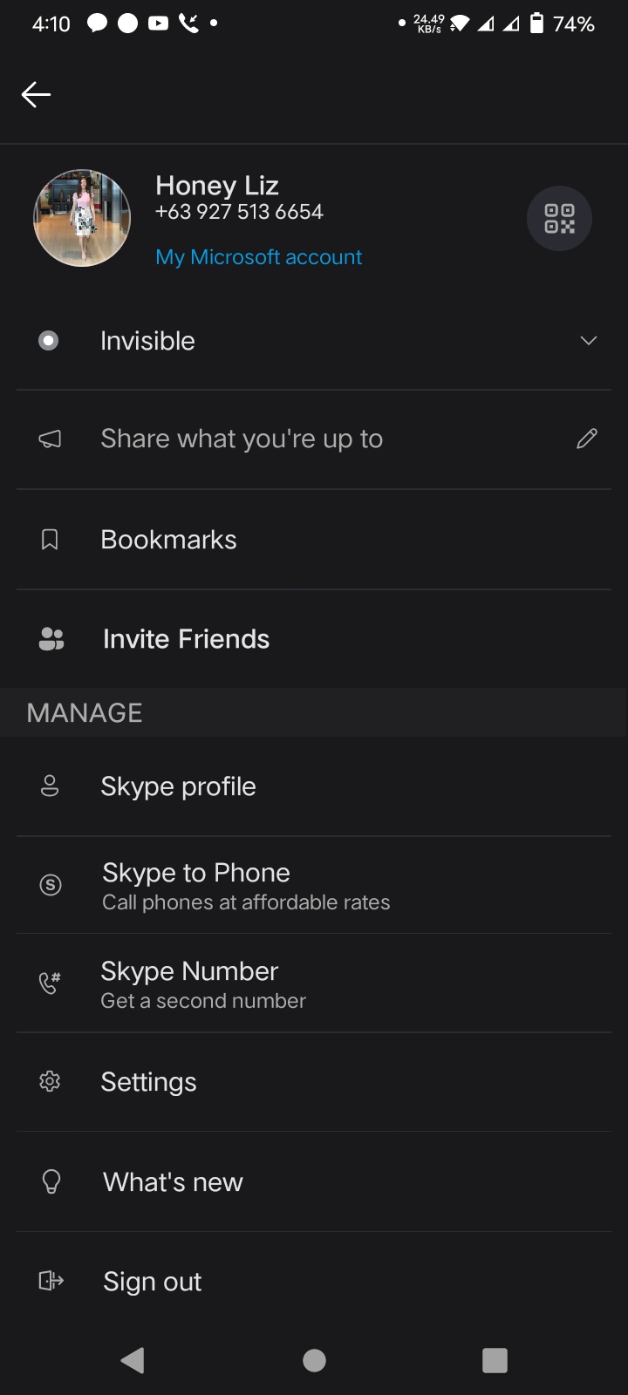628x1395 pixels.
Task: Expand the Invisible status dropdown chevron
Action: point(589,341)
